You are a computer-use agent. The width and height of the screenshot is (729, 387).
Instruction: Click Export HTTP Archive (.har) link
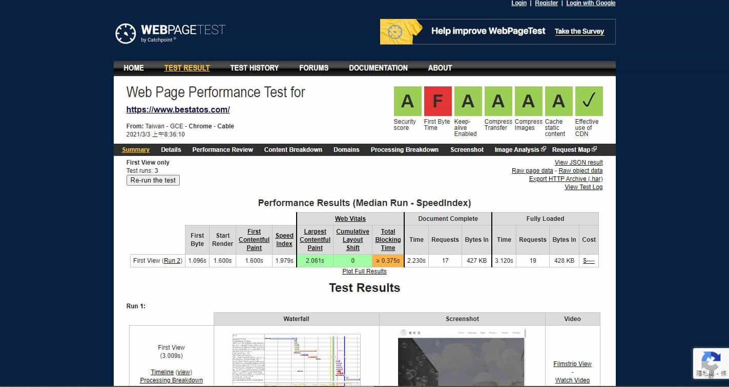click(566, 179)
